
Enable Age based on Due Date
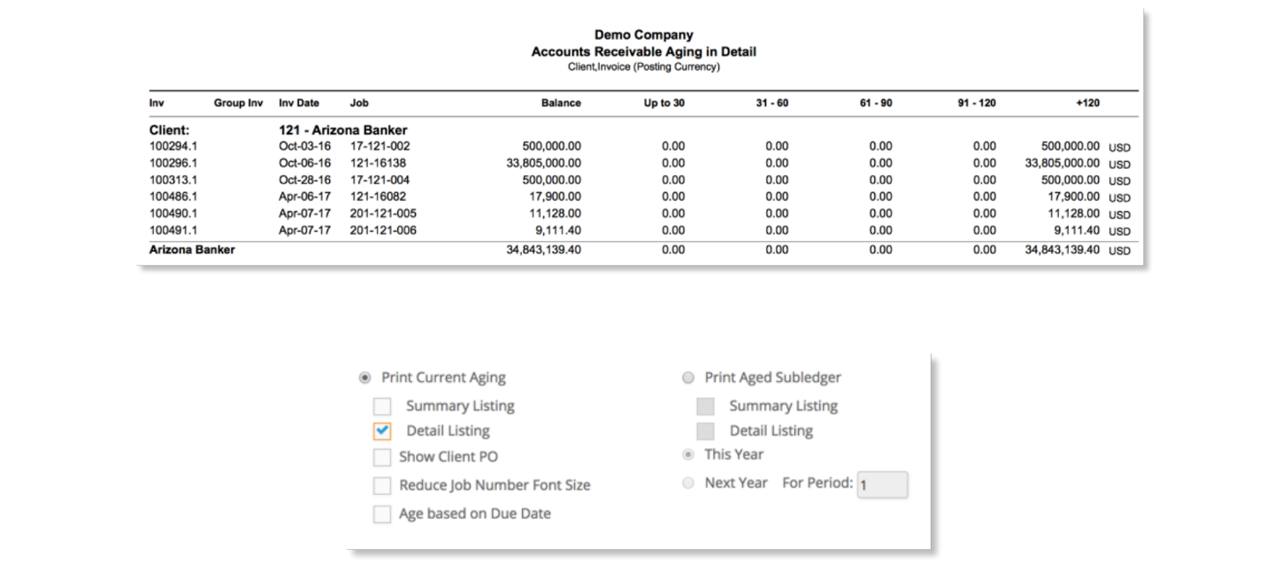point(382,514)
